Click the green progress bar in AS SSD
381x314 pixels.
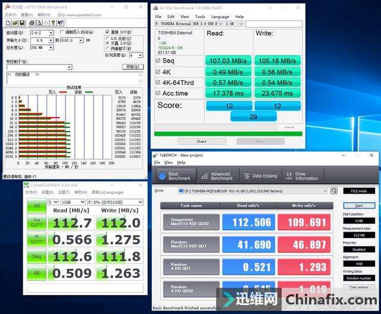(x=228, y=134)
